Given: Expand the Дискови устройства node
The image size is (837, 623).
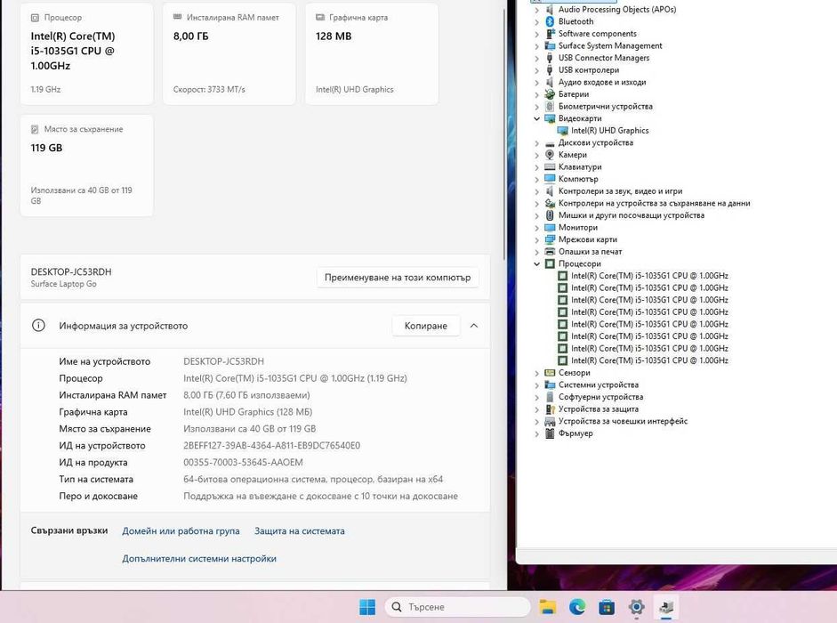Looking at the screenshot, I should (x=537, y=142).
